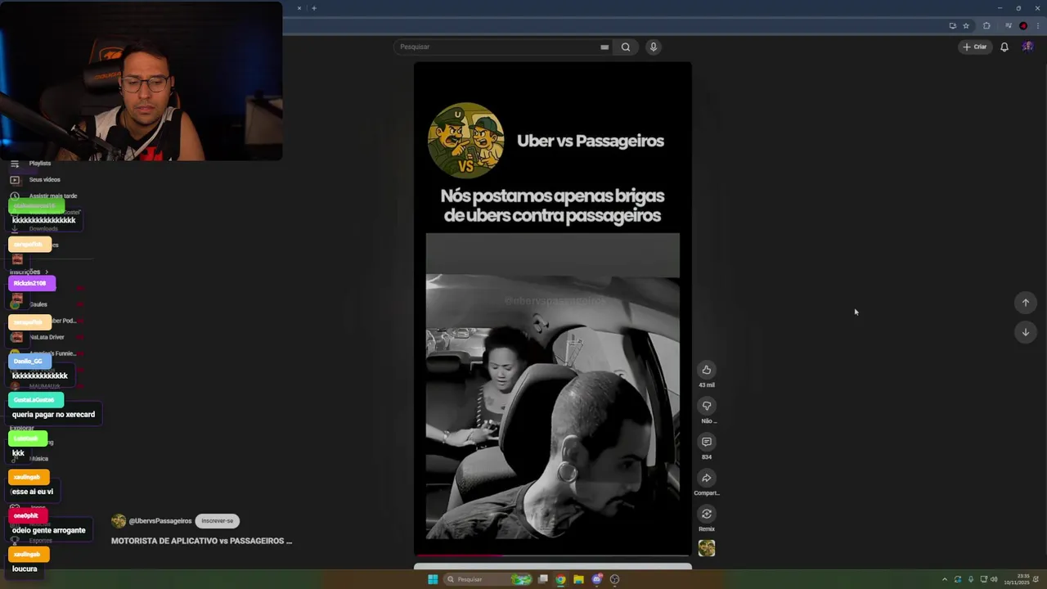Open the Remix option
Screen dimensions: 1047x589
coord(707,514)
